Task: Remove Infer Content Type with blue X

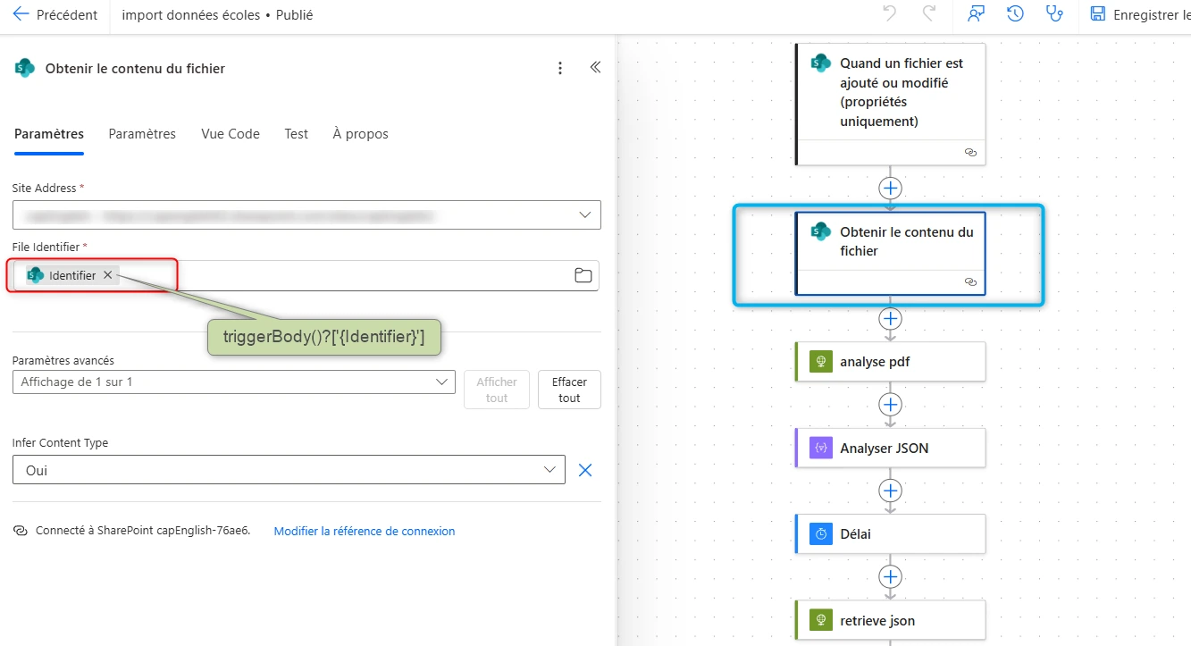Action: coord(585,470)
